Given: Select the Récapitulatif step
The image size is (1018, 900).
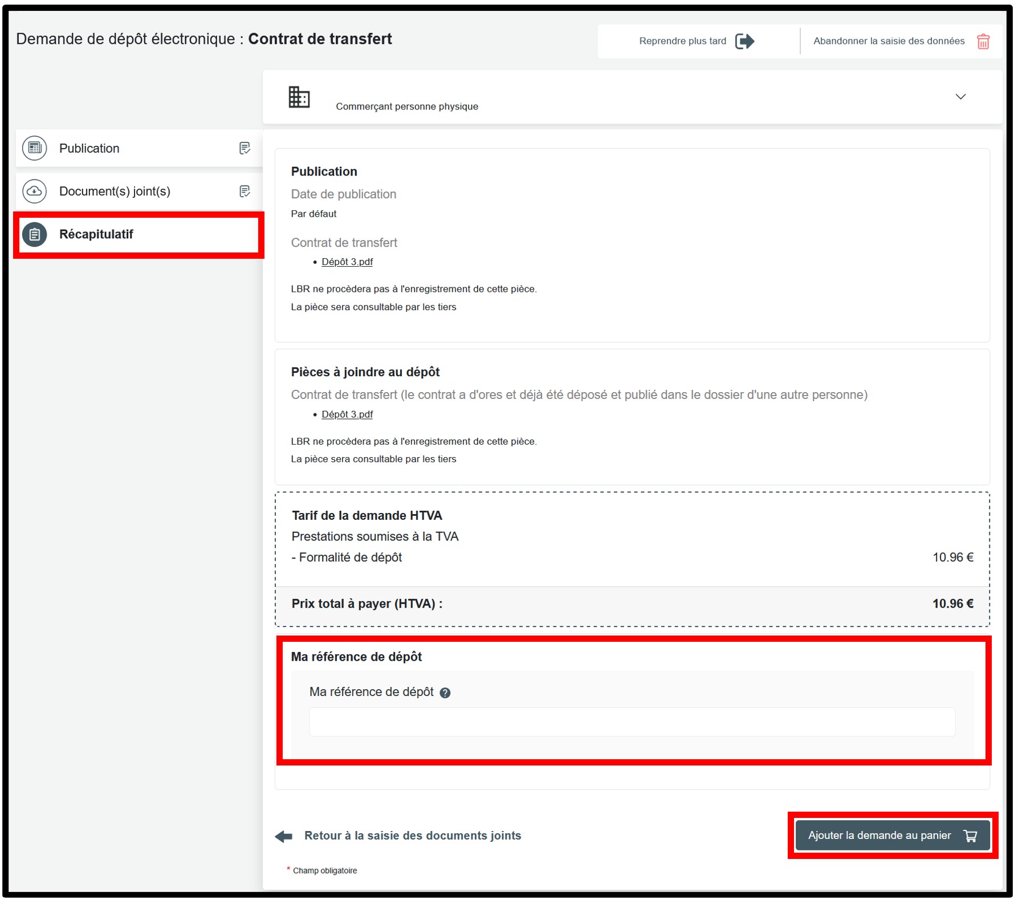Looking at the screenshot, I should tap(96, 234).
